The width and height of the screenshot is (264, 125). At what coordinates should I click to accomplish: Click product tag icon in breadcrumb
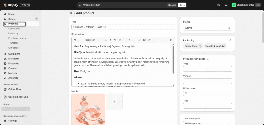click(x=71, y=13)
